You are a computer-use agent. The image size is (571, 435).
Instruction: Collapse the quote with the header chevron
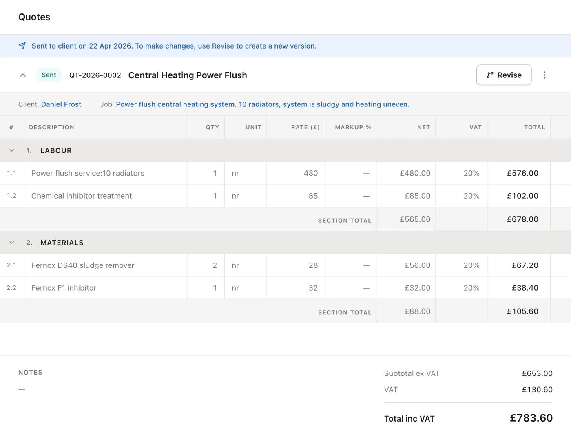click(23, 75)
